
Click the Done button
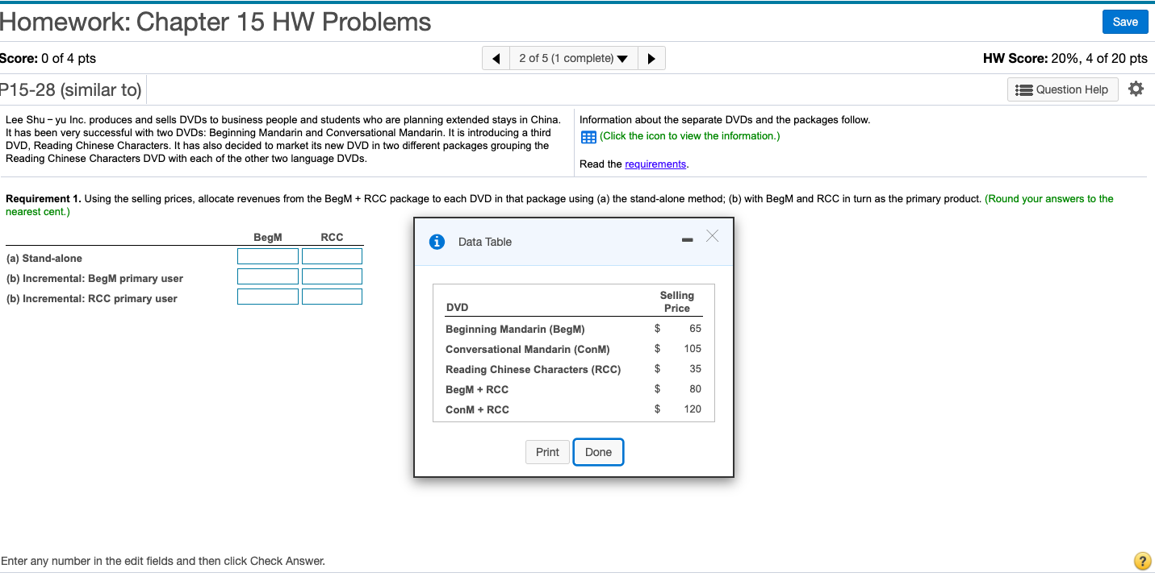pyautogui.click(x=598, y=452)
